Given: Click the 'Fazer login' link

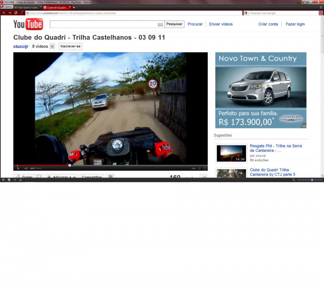Looking at the screenshot, I should [x=295, y=24].
